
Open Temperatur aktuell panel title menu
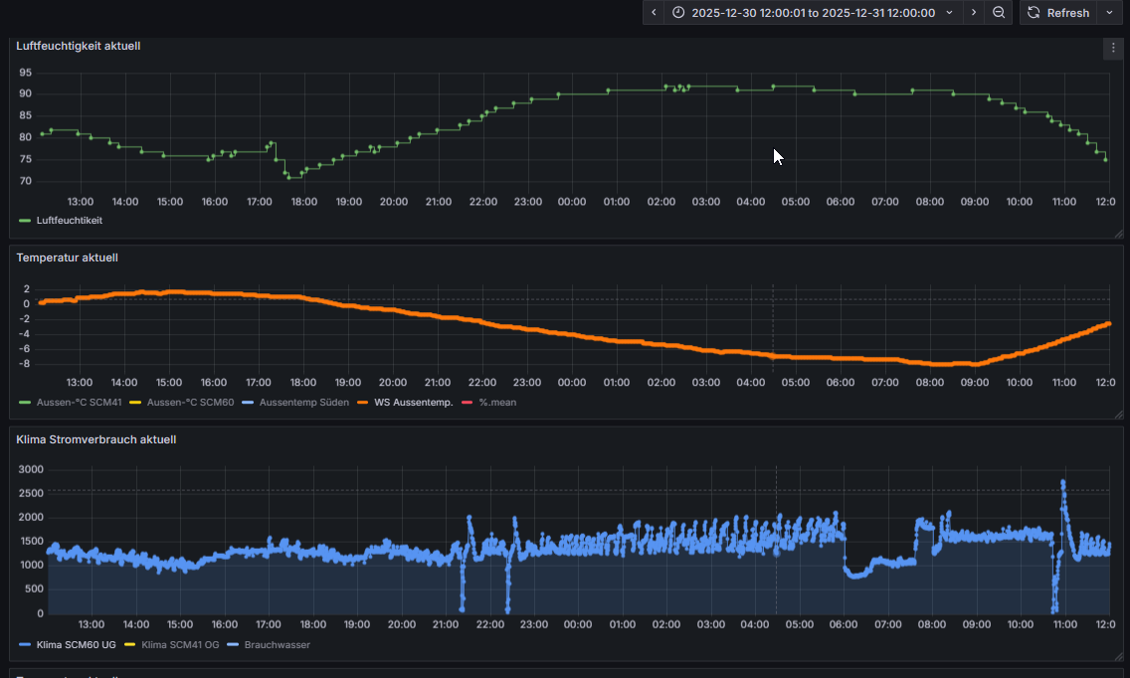67,257
